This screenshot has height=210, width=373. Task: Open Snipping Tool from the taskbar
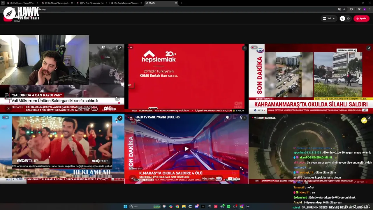[164, 206]
